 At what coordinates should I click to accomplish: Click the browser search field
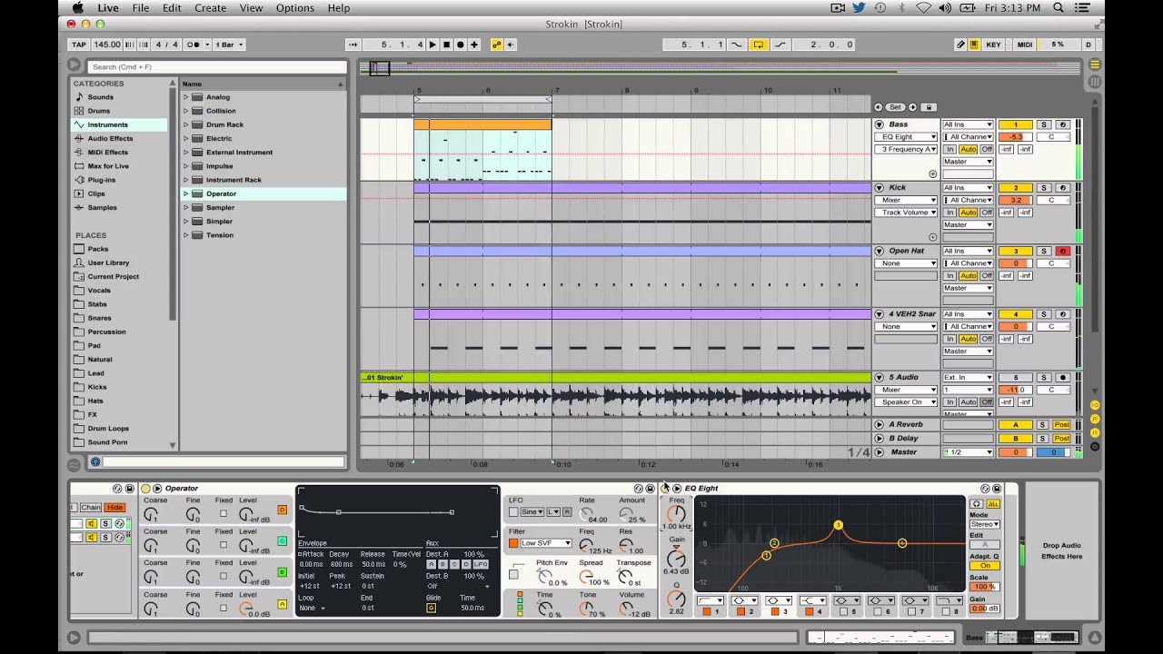[216, 66]
